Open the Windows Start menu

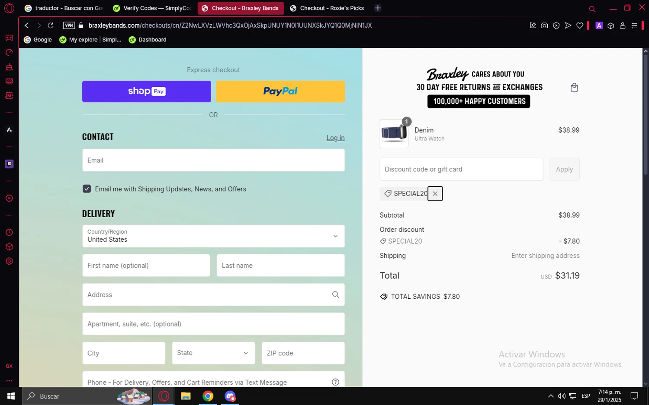point(11,396)
